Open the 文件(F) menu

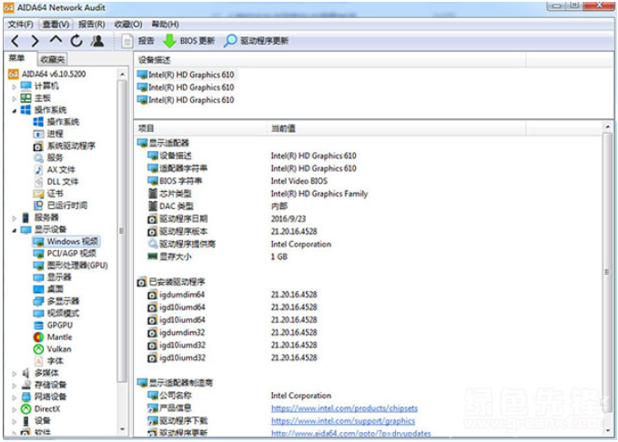(x=21, y=25)
